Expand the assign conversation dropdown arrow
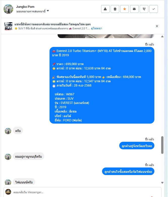 [x=48, y=11]
